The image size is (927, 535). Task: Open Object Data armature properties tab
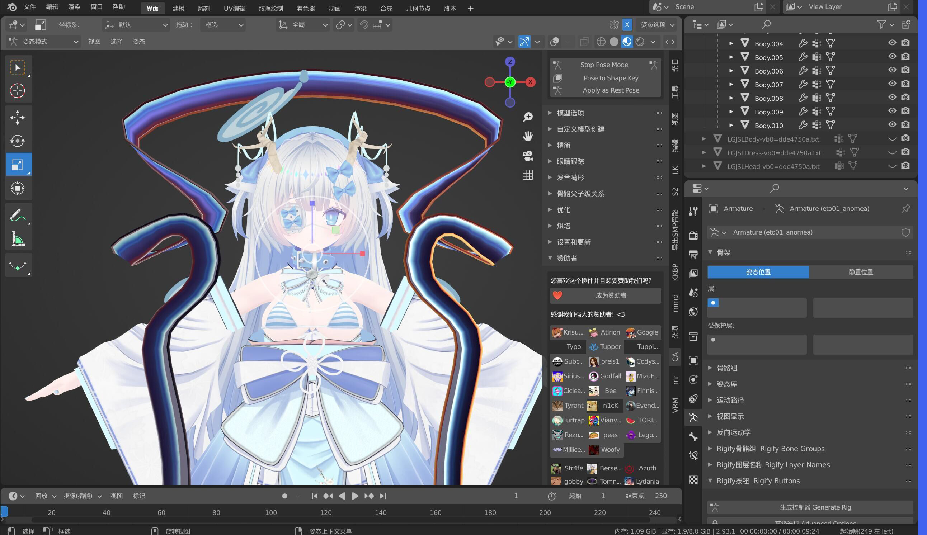click(693, 417)
